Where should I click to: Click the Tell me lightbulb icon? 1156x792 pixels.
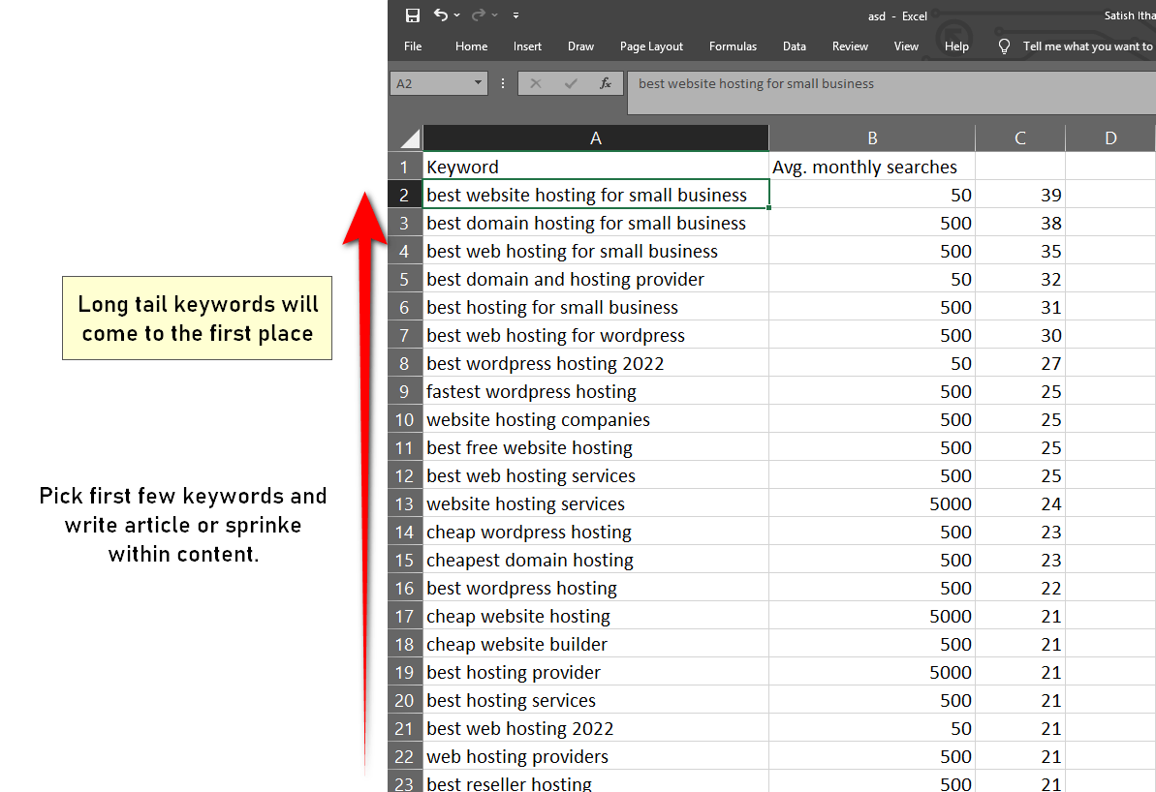(x=1004, y=46)
